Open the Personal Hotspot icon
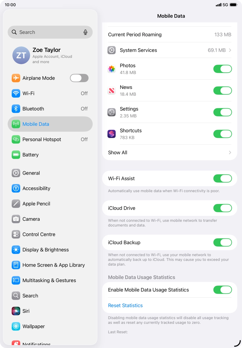Viewport: 242px width, 348px height. [x=16, y=139]
